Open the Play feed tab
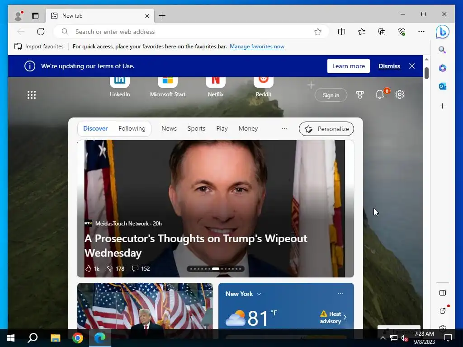This screenshot has height=347, width=463. 222,129
